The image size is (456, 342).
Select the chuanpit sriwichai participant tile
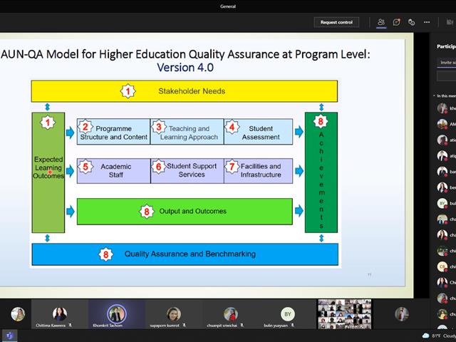tap(231, 315)
